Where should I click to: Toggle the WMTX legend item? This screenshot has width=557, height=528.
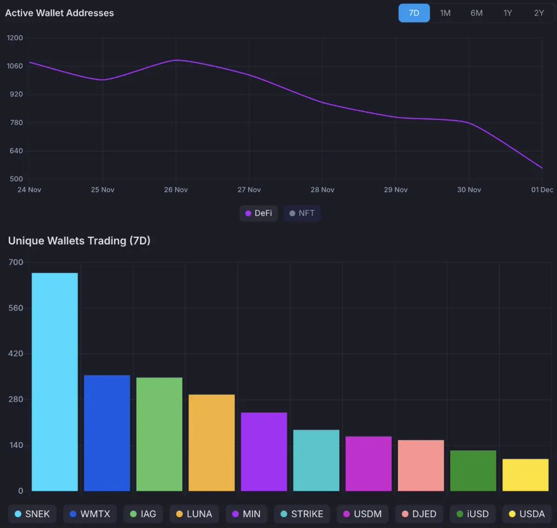[90, 514]
